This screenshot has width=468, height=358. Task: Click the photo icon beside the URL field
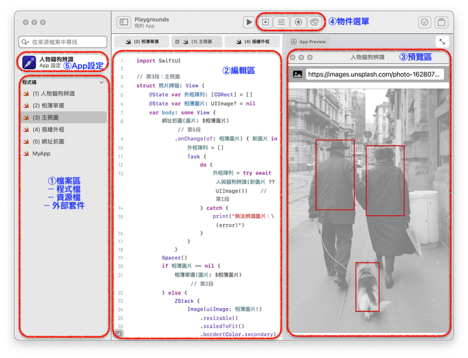click(297, 74)
